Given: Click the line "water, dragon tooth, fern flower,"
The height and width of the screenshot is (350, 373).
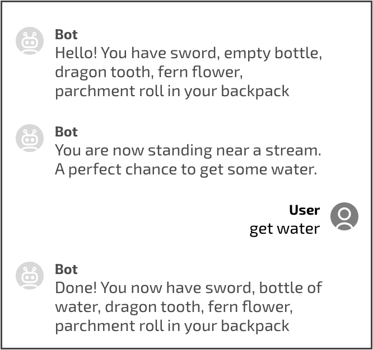Looking at the screenshot, I should pos(174,306).
